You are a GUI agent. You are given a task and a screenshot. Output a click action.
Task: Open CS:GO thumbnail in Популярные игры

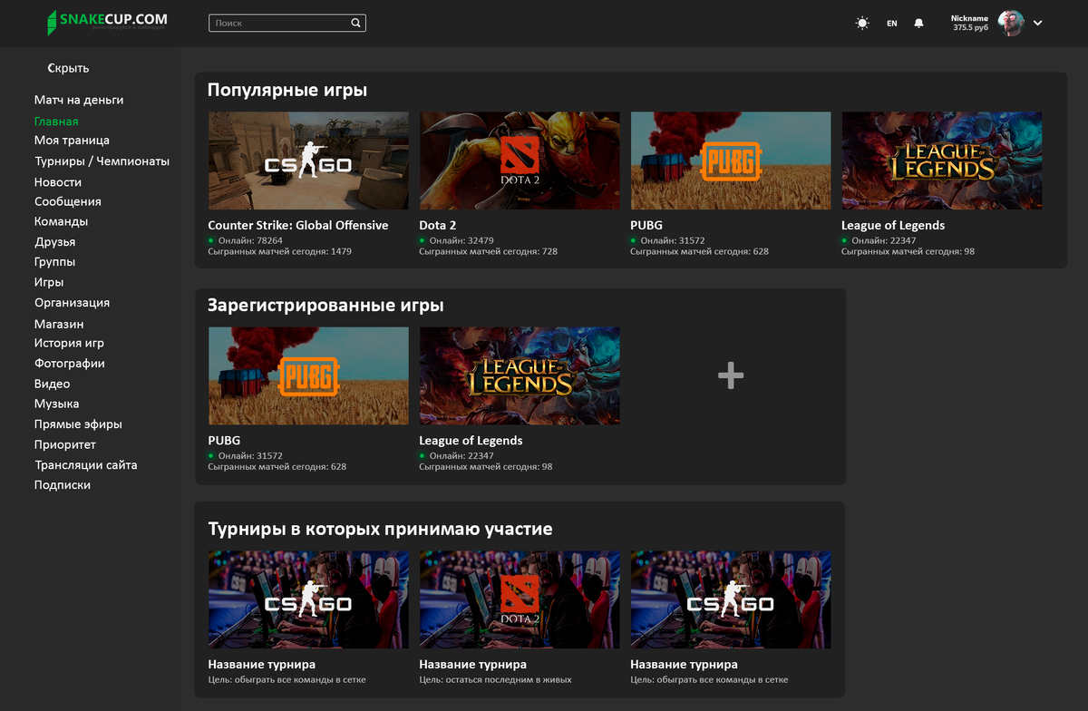(x=308, y=161)
